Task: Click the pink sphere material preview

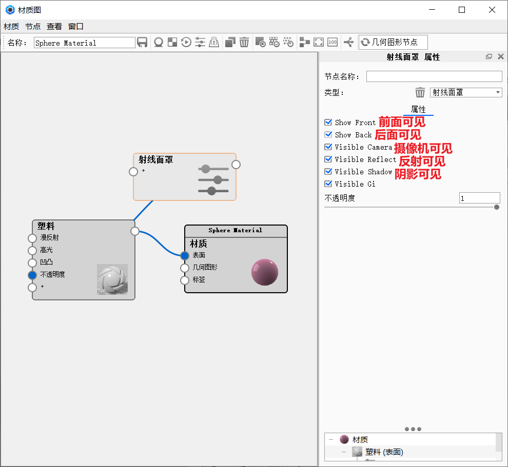Action: [x=265, y=272]
